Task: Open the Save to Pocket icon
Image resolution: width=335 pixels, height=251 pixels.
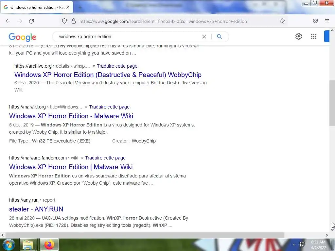Action: click(x=315, y=21)
